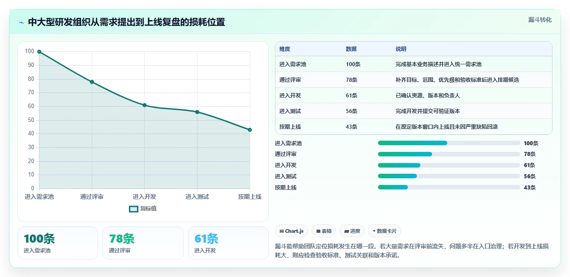Click the Chart.js tag icon
Screen dimensions: 570x277
[282, 231]
